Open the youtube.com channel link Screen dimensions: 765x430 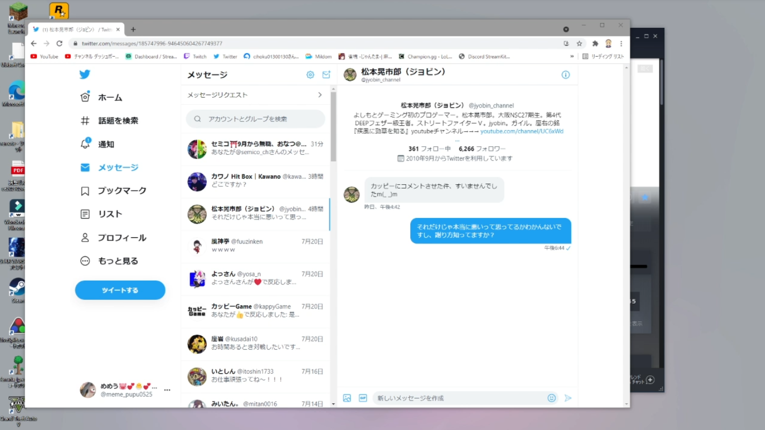pyautogui.click(x=522, y=131)
